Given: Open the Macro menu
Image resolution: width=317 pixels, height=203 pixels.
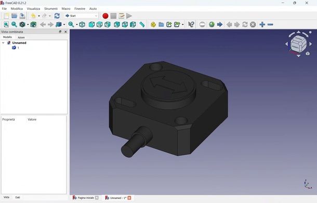Looking at the screenshot, I should point(66,9).
